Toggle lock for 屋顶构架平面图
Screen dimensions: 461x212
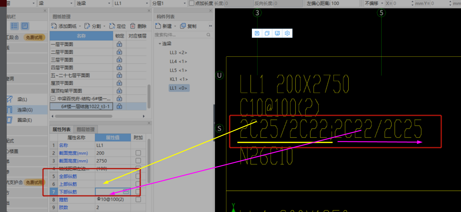pyautogui.click(x=119, y=91)
